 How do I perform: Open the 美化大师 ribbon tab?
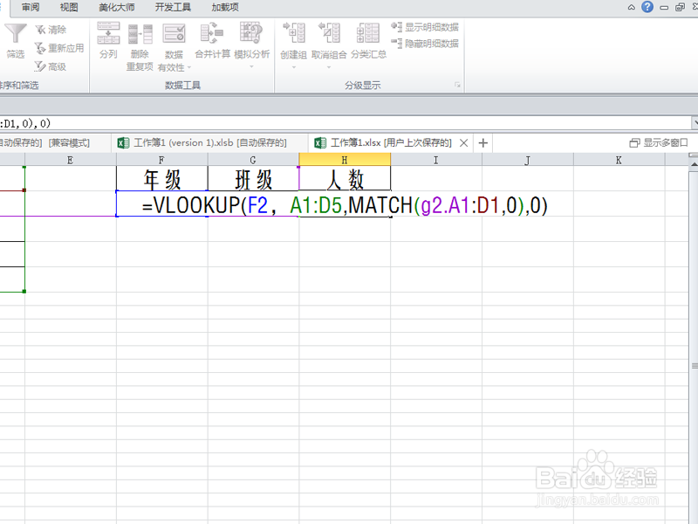click(117, 7)
